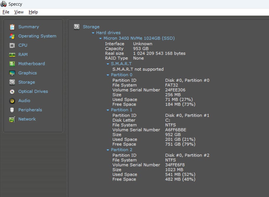This screenshot has height=197, width=269.
Task: Click the Peripherals mouse icon
Action: tap(12, 110)
